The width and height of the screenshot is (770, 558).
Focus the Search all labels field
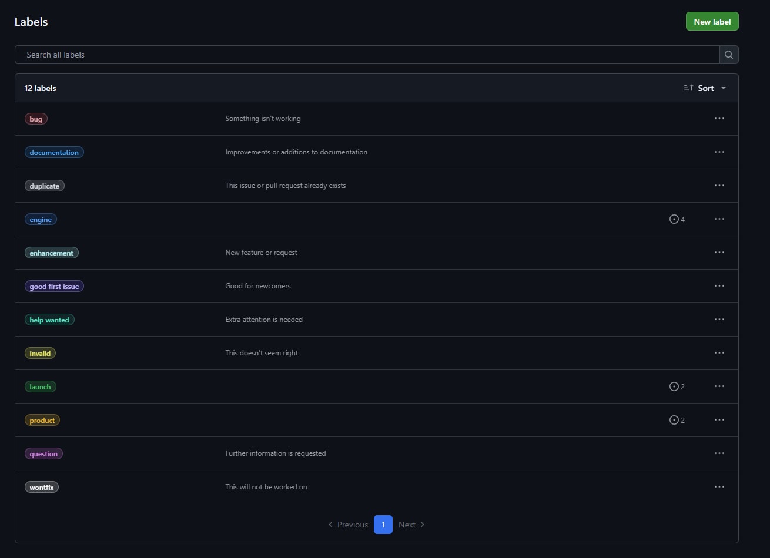367,55
